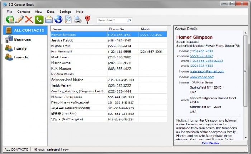Open the File menu
This screenshot has width=251, height=154.
pos(9,12)
